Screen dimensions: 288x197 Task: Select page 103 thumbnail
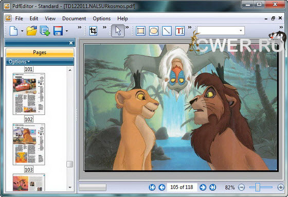(x=29, y=182)
